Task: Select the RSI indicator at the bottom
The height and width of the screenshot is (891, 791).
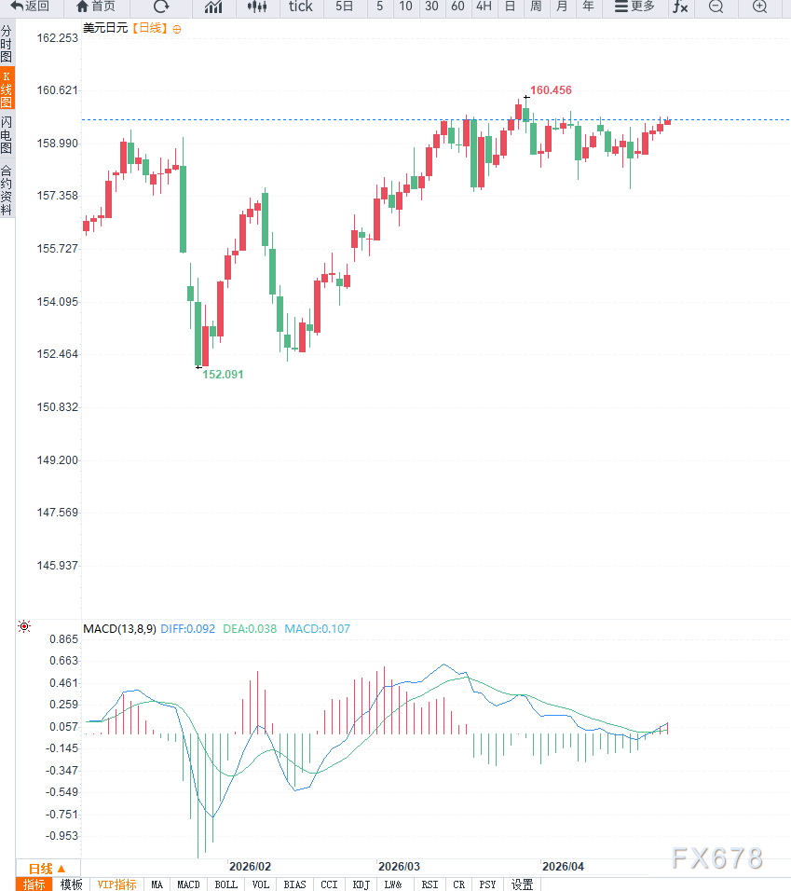Action: (429, 884)
